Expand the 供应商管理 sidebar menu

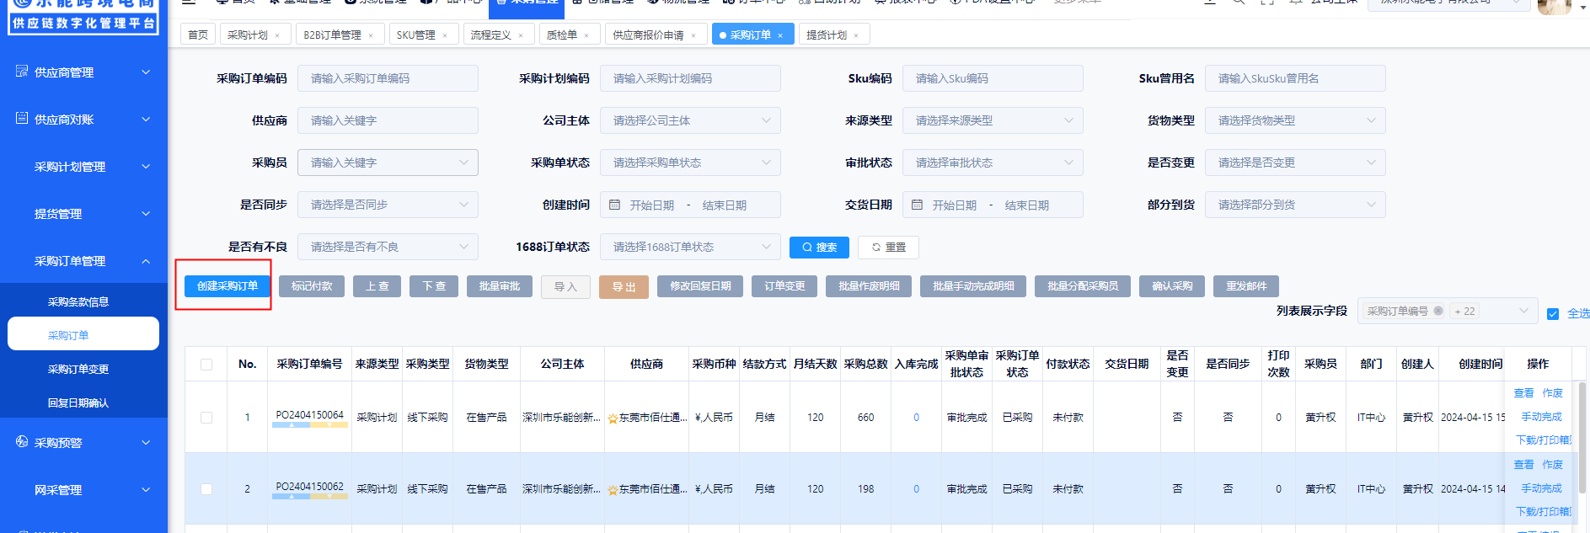click(83, 72)
